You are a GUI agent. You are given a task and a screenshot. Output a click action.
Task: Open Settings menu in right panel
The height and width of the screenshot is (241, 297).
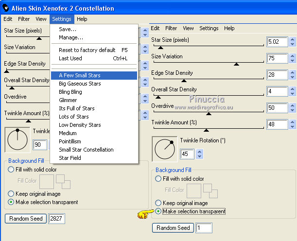coord(209,28)
